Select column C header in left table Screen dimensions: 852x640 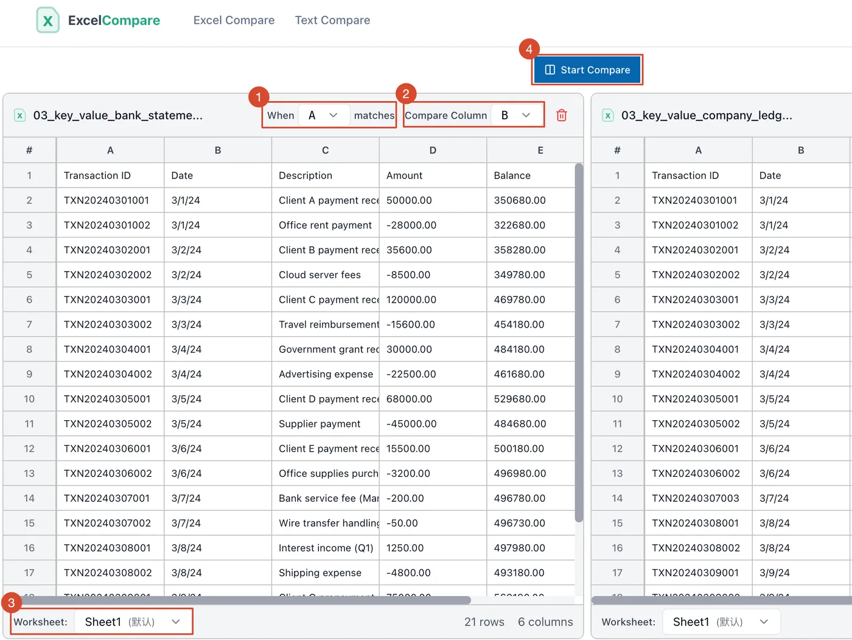(325, 150)
